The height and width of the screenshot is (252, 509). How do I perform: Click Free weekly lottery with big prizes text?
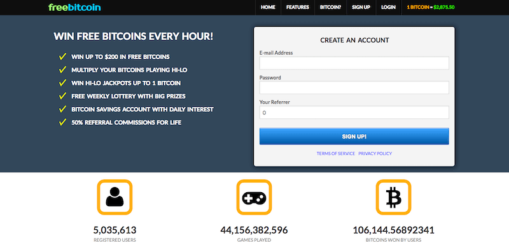129,96
